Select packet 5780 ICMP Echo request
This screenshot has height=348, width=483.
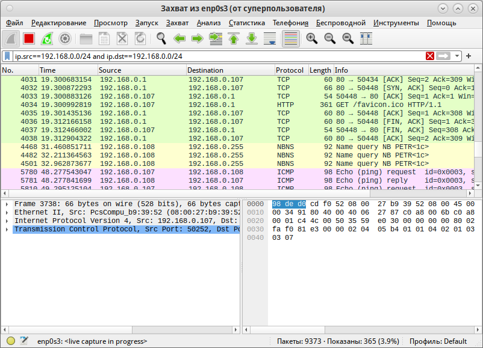[237, 172]
